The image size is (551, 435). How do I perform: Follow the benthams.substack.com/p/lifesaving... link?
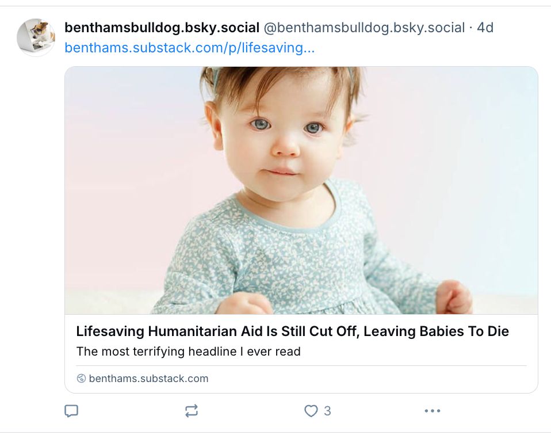click(x=189, y=47)
